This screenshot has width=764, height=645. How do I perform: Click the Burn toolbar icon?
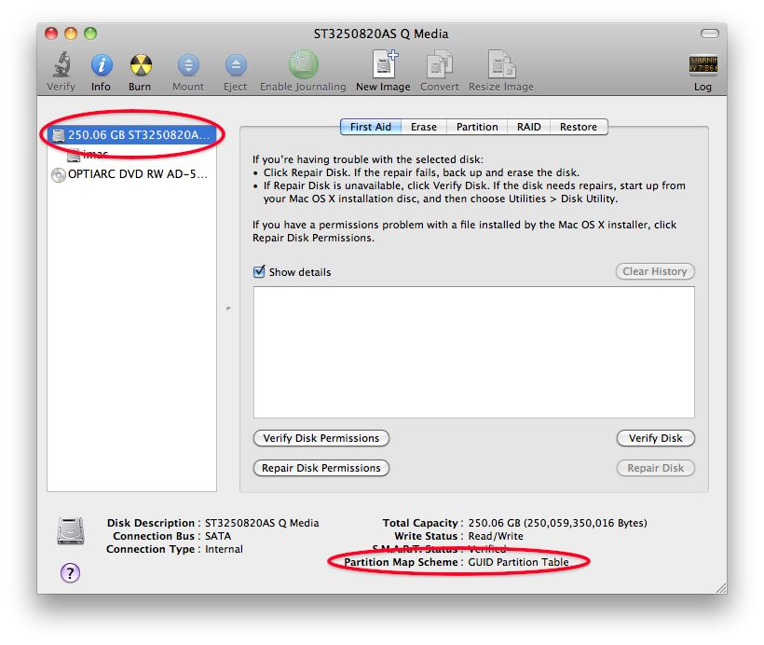[x=141, y=65]
